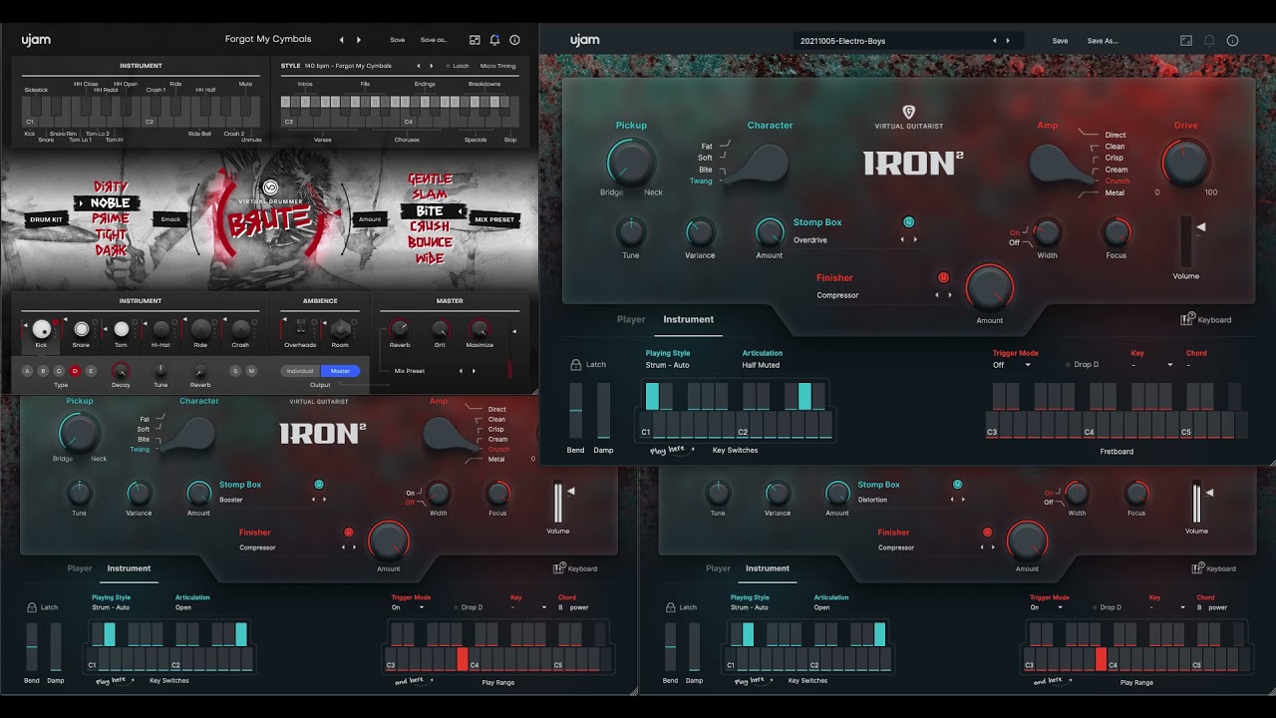Solo the Kick with the S button
Screen dimensions: 1276x718
tap(235, 371)
